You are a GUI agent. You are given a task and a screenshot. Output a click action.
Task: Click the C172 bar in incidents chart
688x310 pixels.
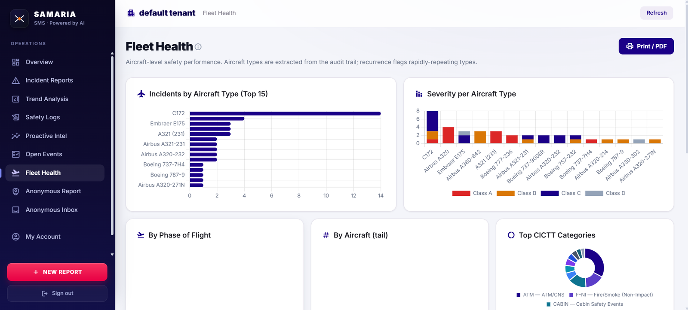point(285,113)
